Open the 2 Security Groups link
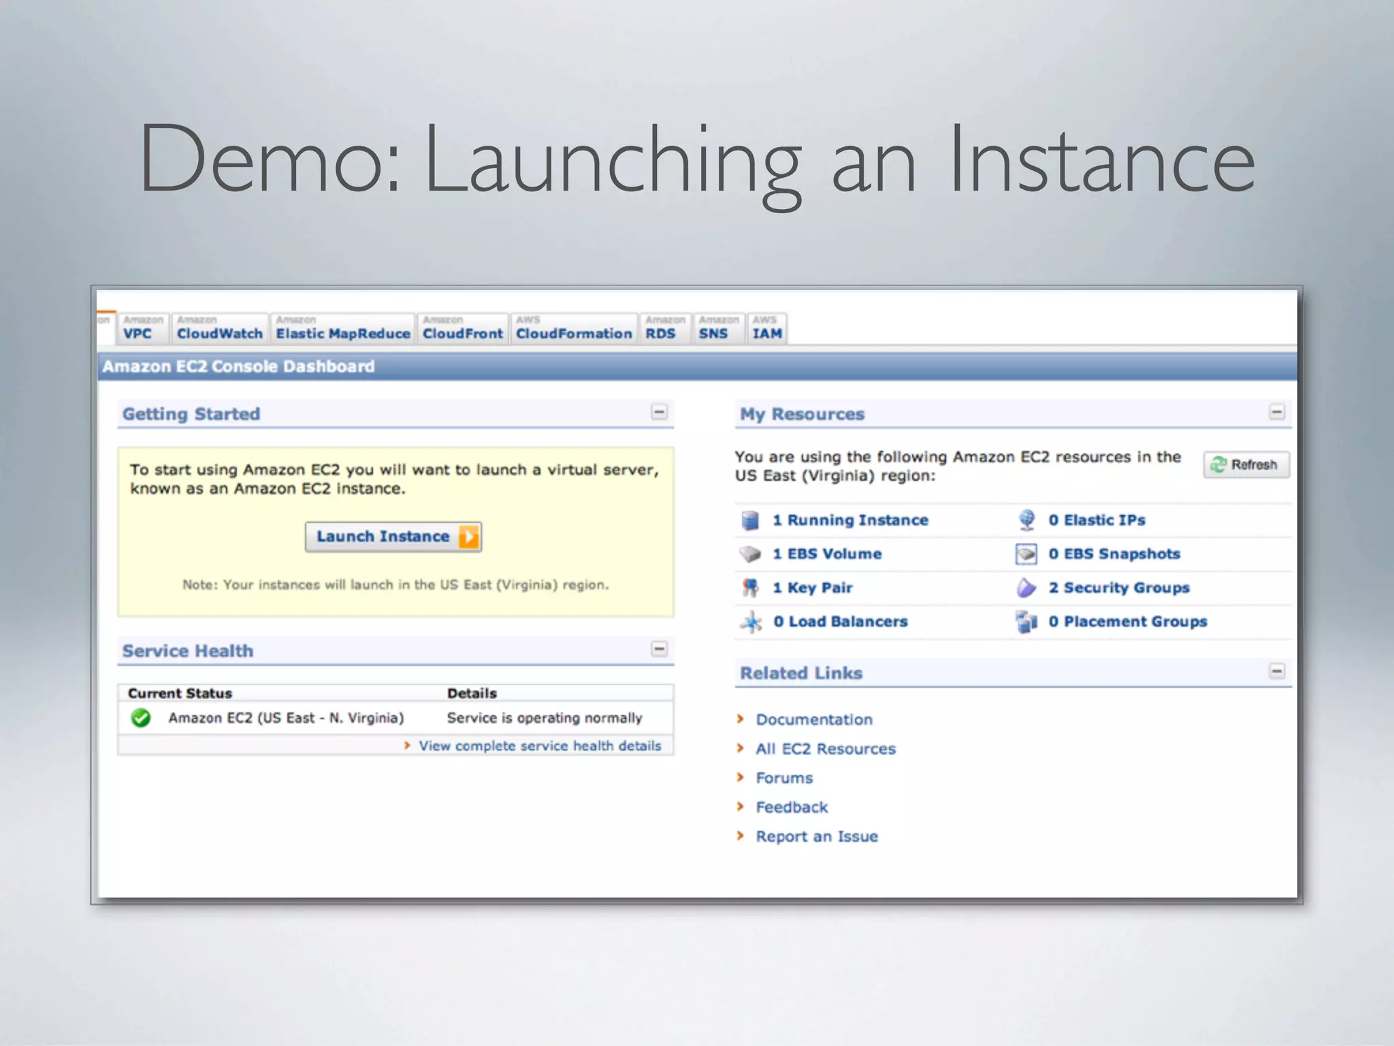The width and height of the screenshot is (1394, 1046). click(1119, 588)
